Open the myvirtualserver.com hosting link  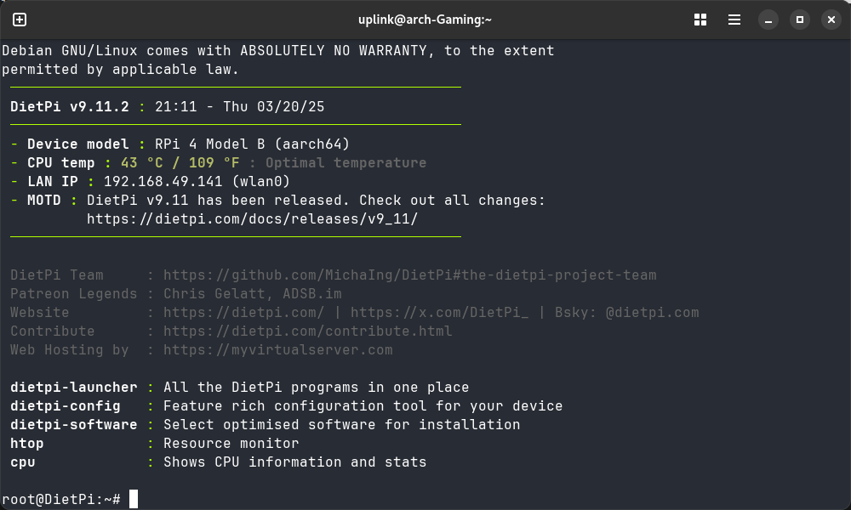(x=277, y=350)
